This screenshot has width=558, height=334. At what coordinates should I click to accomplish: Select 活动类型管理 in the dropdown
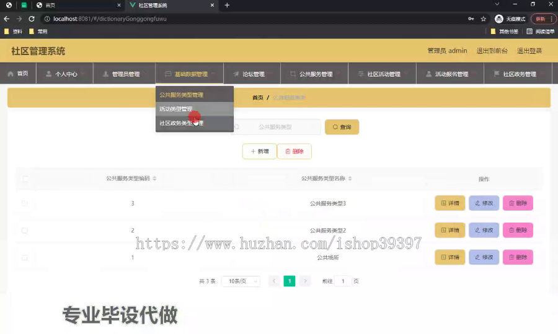pyautogui.click(x=195, y=109)
